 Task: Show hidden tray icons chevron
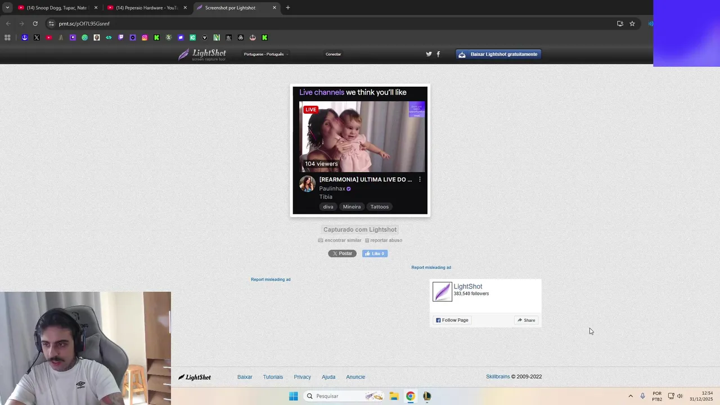click(631, 396)
